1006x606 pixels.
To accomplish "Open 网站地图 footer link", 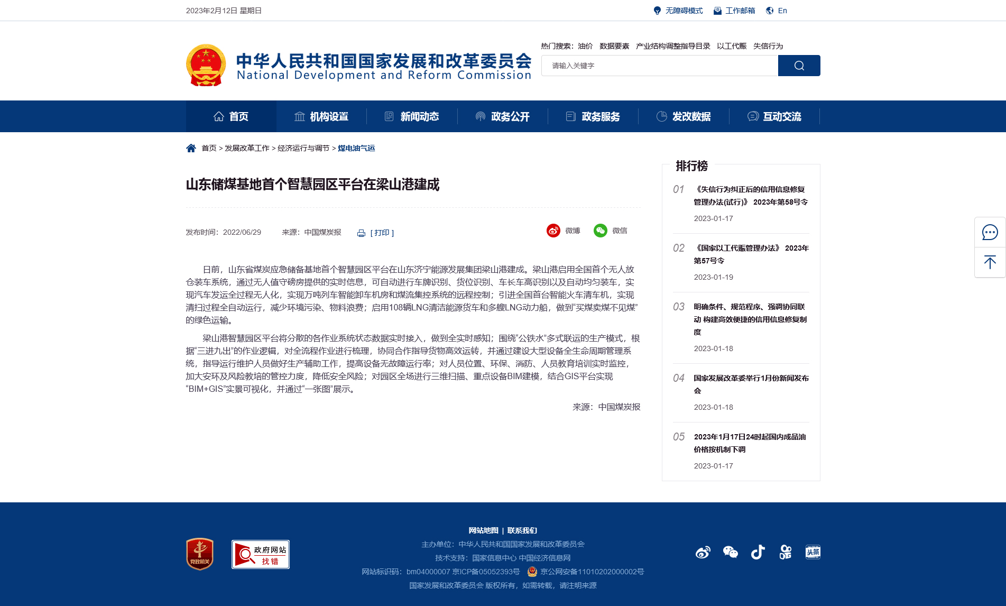I will (x=483, y=530).
